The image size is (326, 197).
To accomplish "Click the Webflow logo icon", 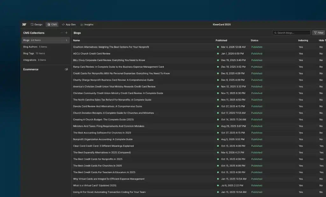I will (24, 24).
